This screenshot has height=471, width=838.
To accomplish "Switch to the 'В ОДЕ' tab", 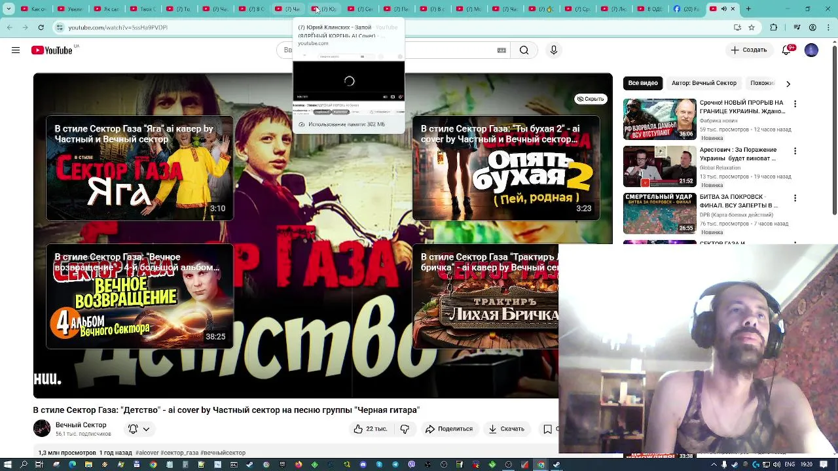I will (649, 9).
